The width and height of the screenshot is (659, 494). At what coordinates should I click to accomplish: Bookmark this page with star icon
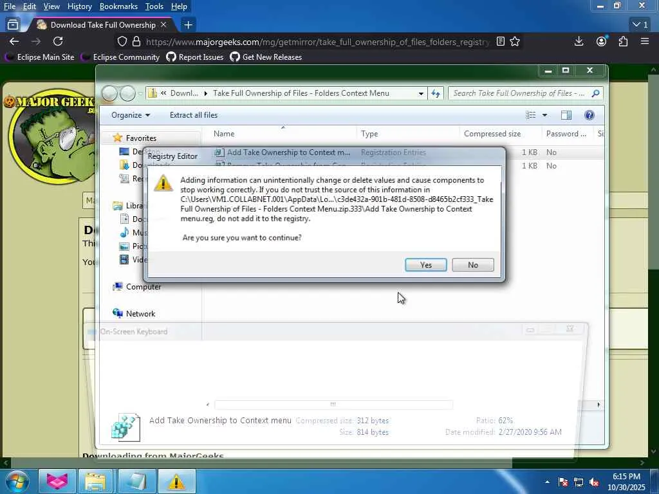point(515,42)
